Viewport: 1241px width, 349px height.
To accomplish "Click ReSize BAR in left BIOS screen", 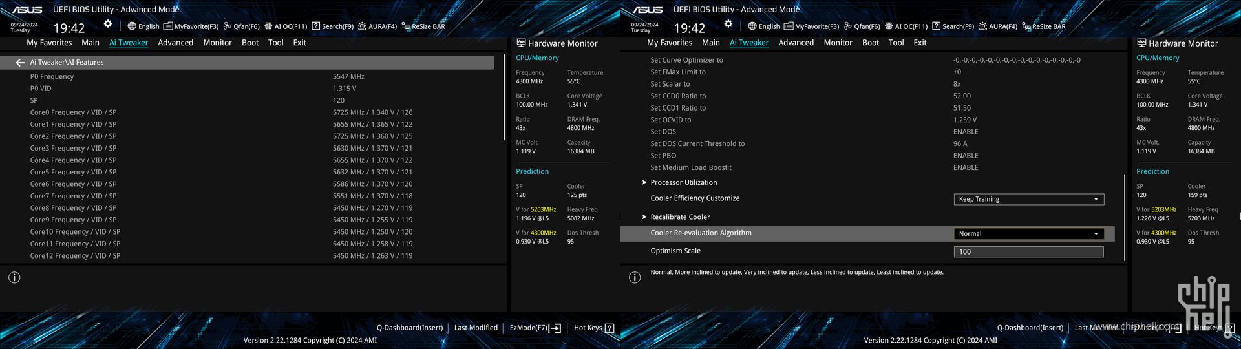I will (x=423, y=26).
